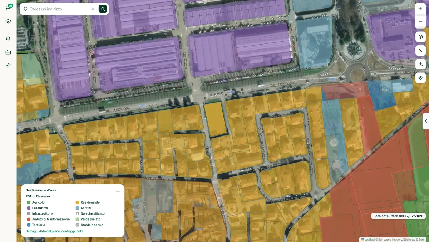The image size is (429, 242).
Task: Expand the right side panel chevron
Action: (426, 121)
